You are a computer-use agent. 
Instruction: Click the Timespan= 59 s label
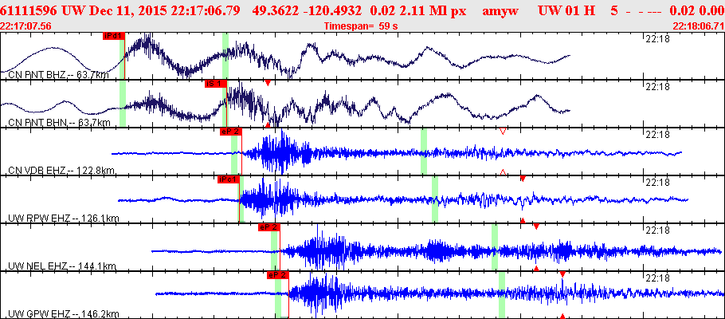coord(361,26)
